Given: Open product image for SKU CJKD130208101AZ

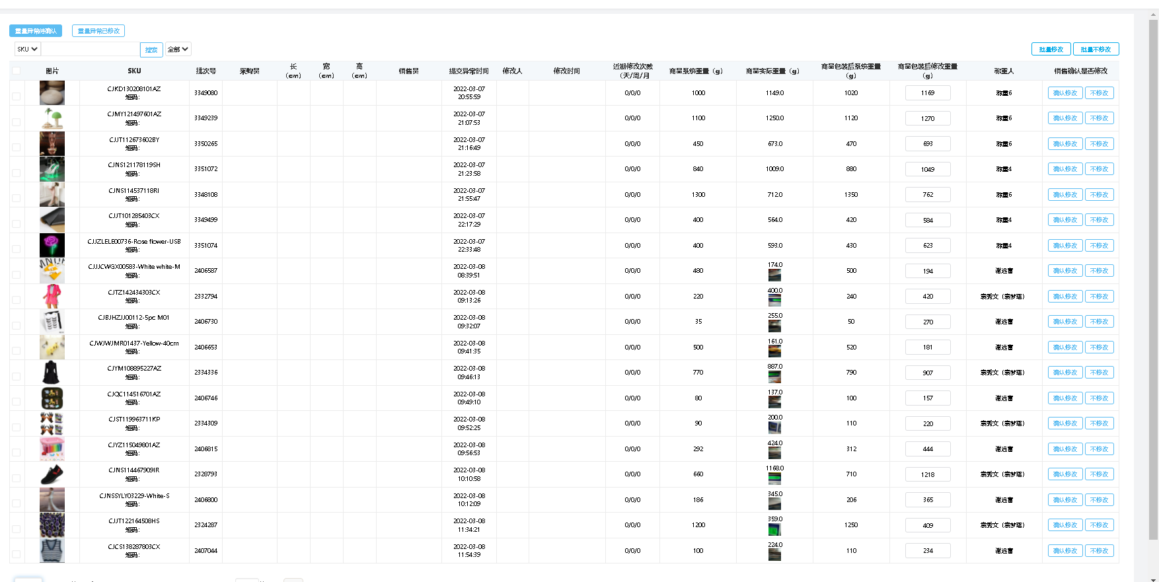Looking at the screenshot, I should click(x=52, y=93).
